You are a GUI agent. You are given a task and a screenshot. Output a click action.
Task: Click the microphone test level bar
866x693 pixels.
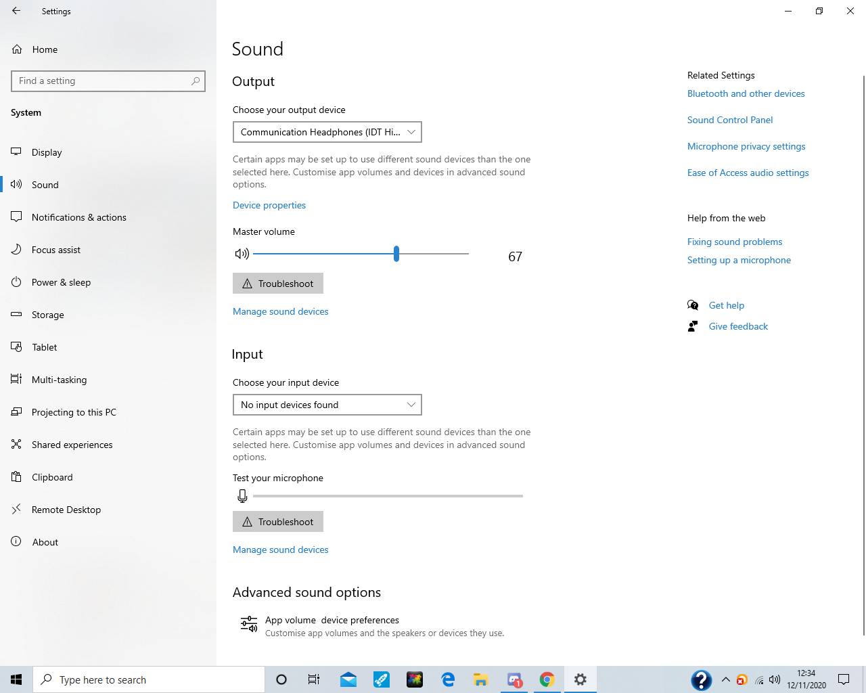[x=388, y=496]
